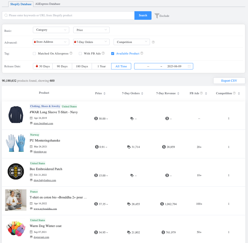
Task: Click the help icon beside Available Product
Action: (142, 53)
